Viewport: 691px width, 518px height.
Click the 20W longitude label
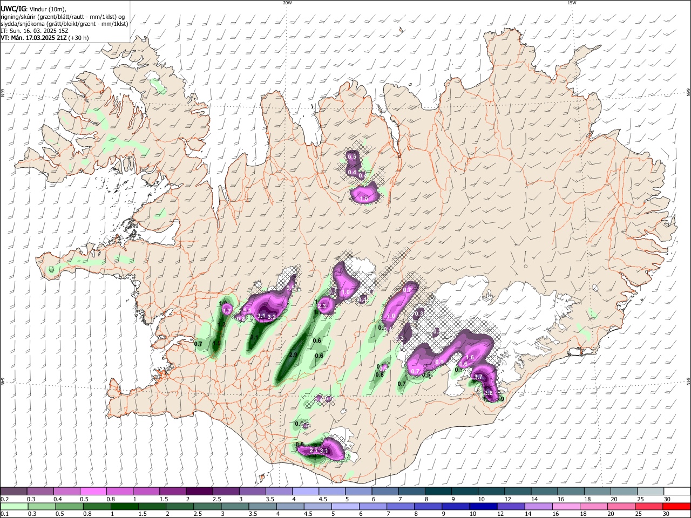pyautogui.click(x=287, y=3)
